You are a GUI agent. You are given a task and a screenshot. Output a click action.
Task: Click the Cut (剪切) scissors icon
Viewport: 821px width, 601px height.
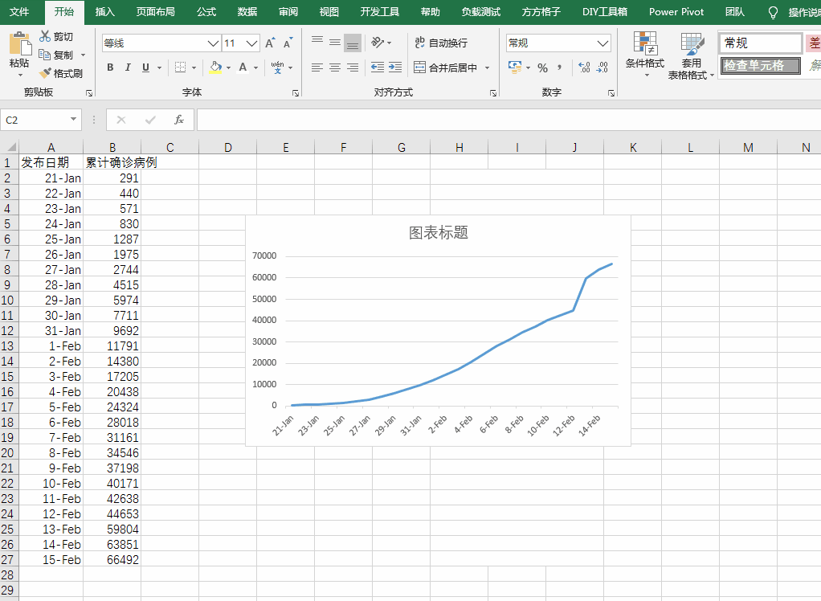[45, 37]
